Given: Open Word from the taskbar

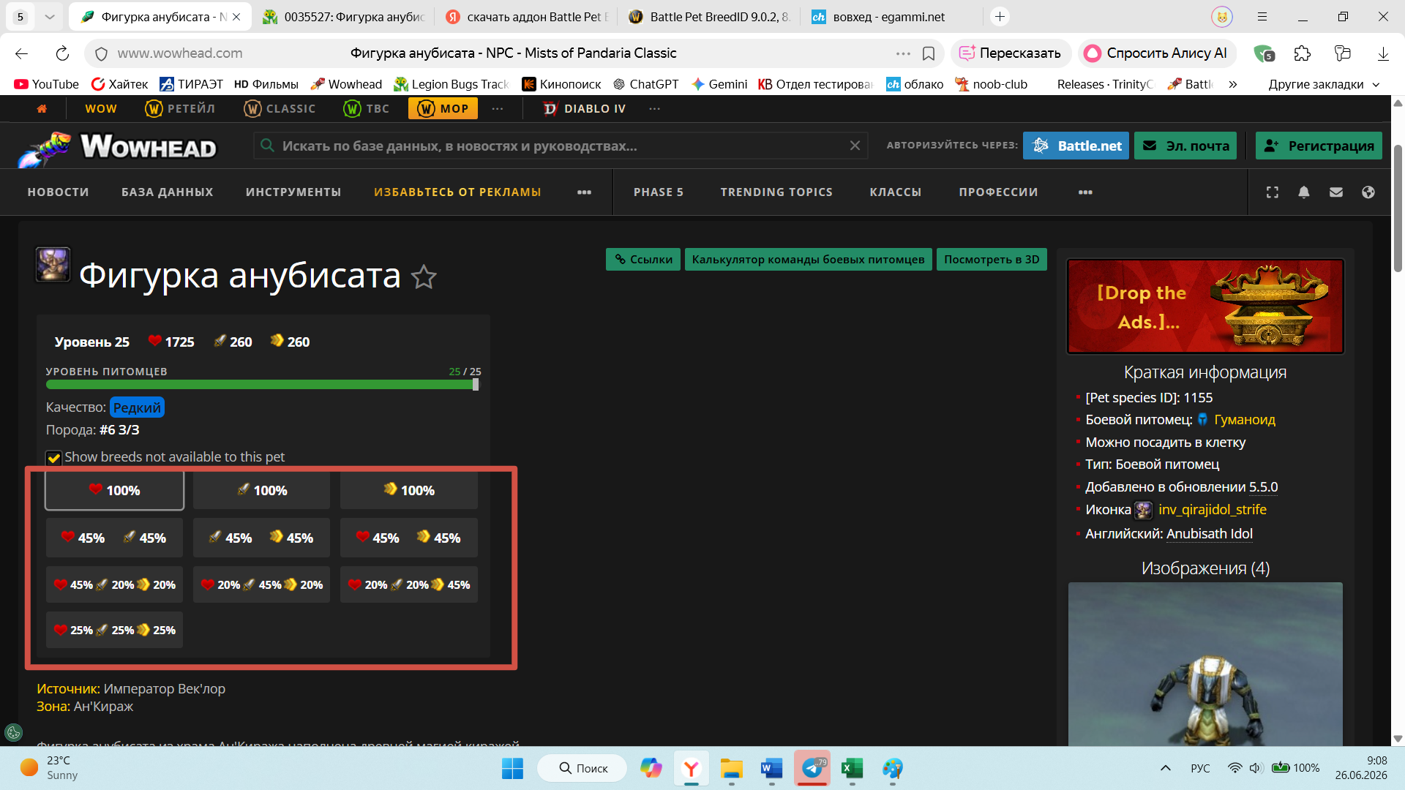Looking at the screenshot, I should pos(772,768).
